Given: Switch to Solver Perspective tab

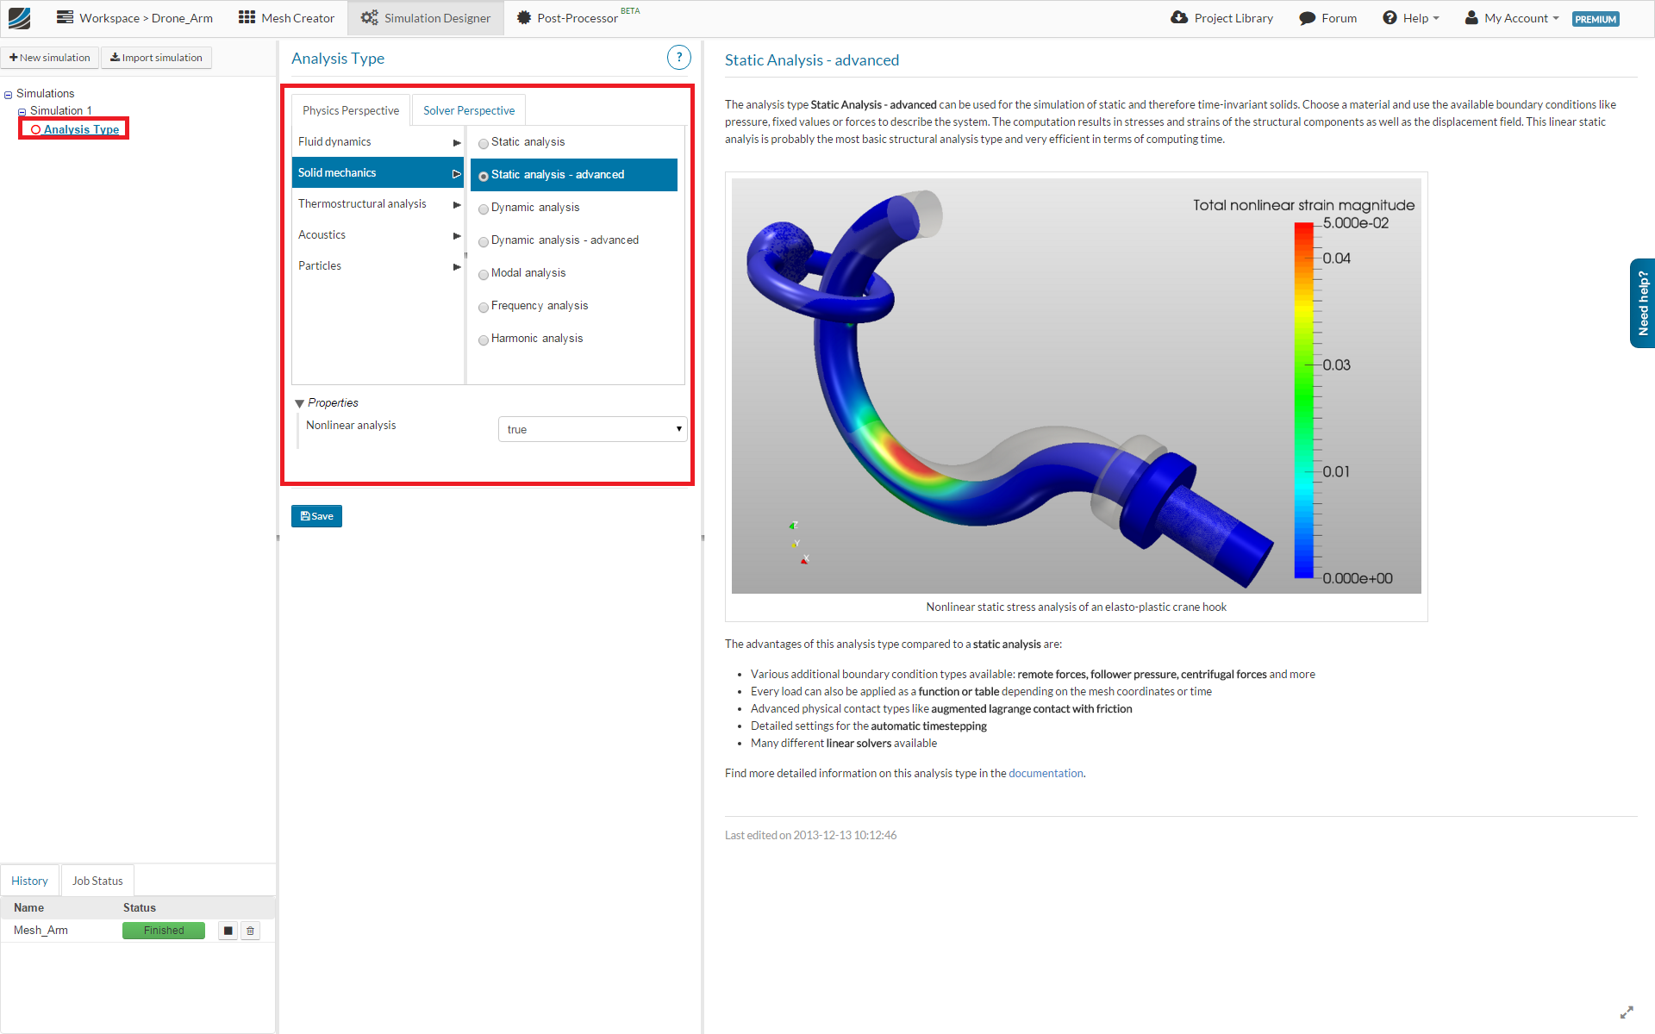Looking at the screenshot, I should click(x=468, y=110).
